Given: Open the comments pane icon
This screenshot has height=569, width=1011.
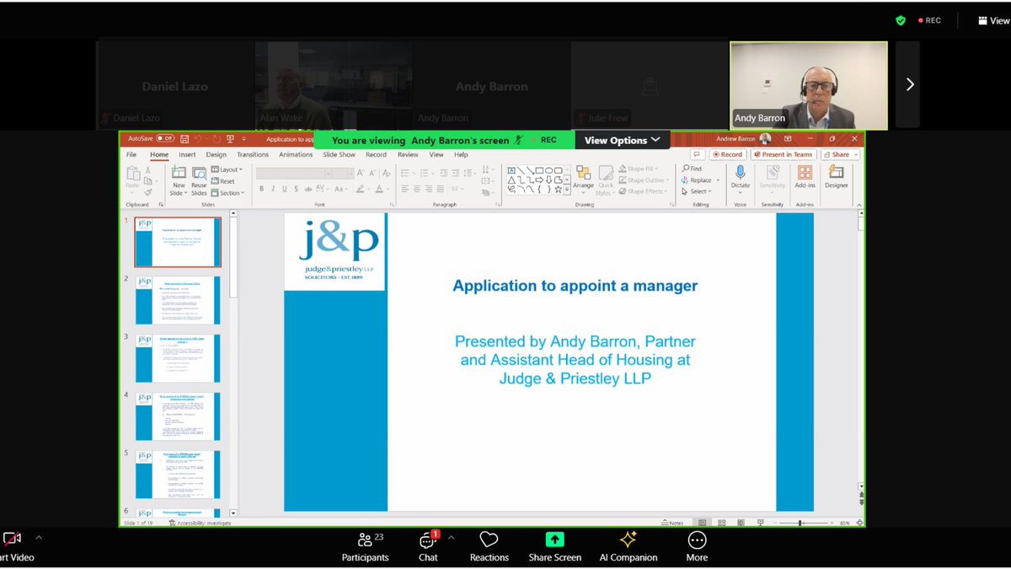Looking at the screenshot, I should click(x=697, y=154).
